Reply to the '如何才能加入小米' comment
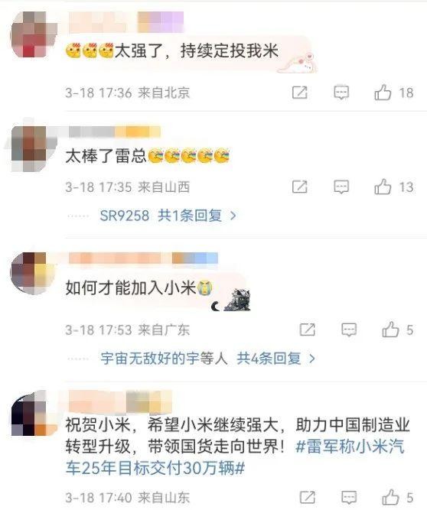The image size is (427, 510). pos(349,330)
